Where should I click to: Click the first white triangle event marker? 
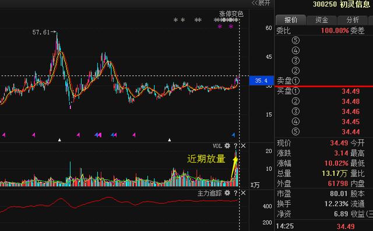coord(59,140)
